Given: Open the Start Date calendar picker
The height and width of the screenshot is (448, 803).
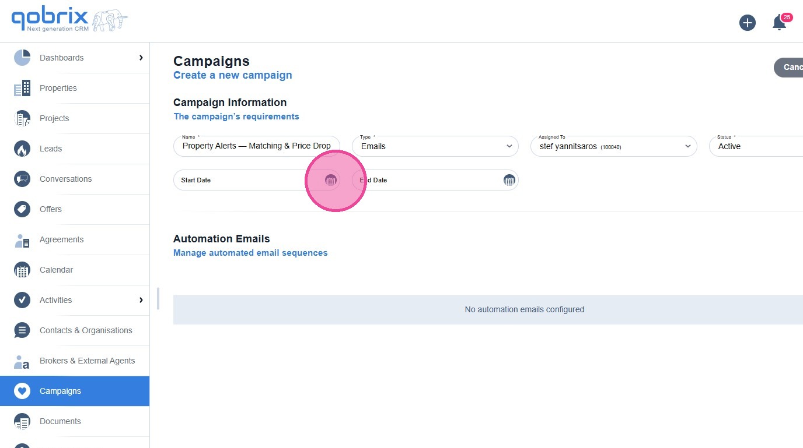Looking at the screenshot, I should point(331,180).
